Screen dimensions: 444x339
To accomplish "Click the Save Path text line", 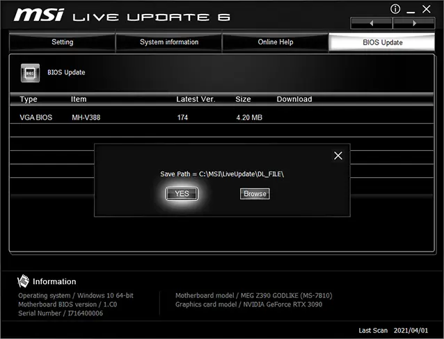I will tap(222, 174).
